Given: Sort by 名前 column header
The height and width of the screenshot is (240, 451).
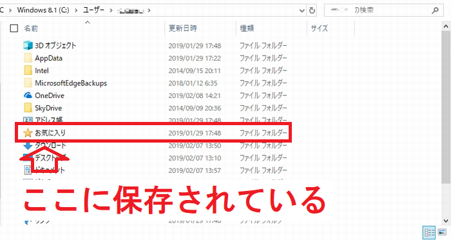Looking at the screenshot, I should (31, 28).
